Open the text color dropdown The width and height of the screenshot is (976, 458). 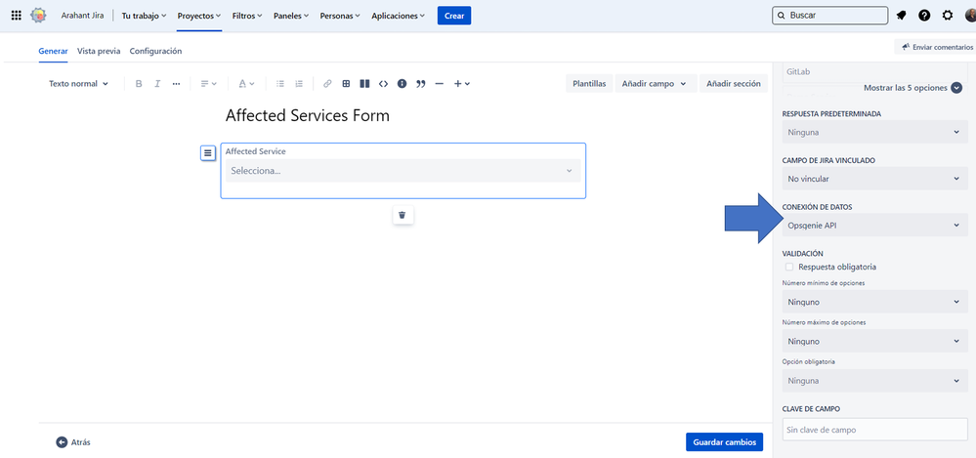click(246, 83)
